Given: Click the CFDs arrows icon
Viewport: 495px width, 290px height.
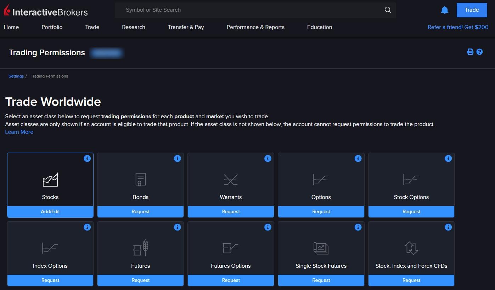Looking at the screenshot, I should click(411, 248).
